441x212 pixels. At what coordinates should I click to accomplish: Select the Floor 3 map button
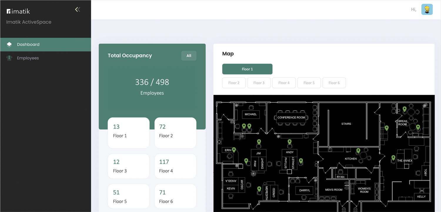point(259,83)
